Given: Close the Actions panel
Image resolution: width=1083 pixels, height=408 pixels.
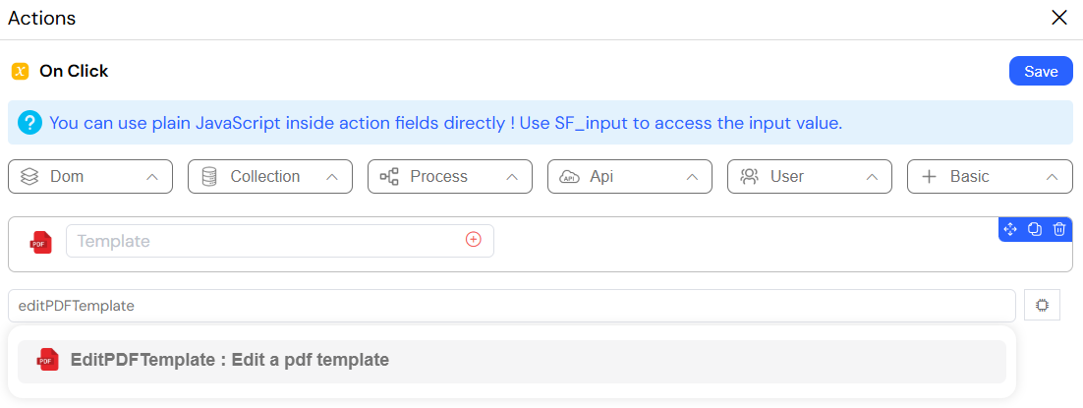Looking at the screenshot, I should point(1058,18).
